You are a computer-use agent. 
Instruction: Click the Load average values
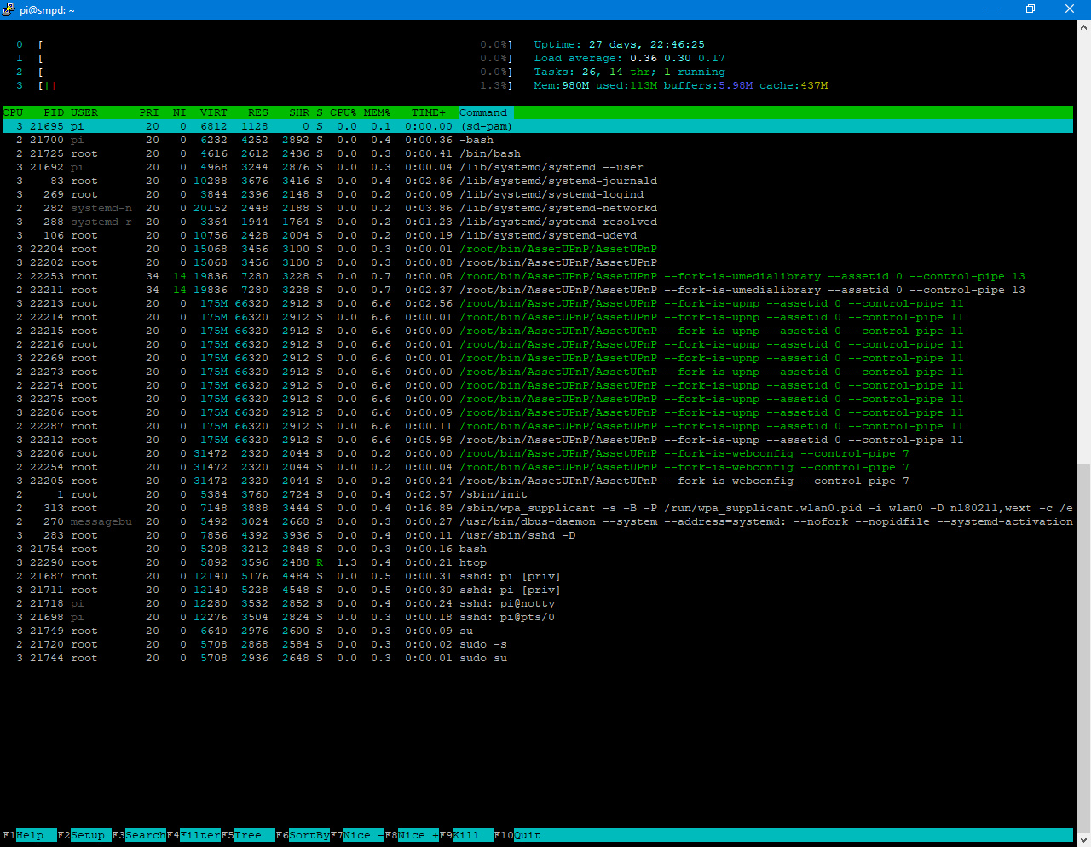678,58
